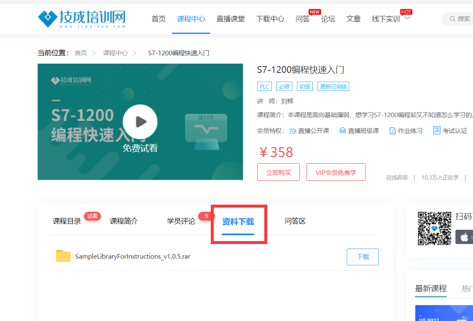Switch to the 课程目录 tab
The height and width of the screenshot is (321, 473).
pos(67,221)
